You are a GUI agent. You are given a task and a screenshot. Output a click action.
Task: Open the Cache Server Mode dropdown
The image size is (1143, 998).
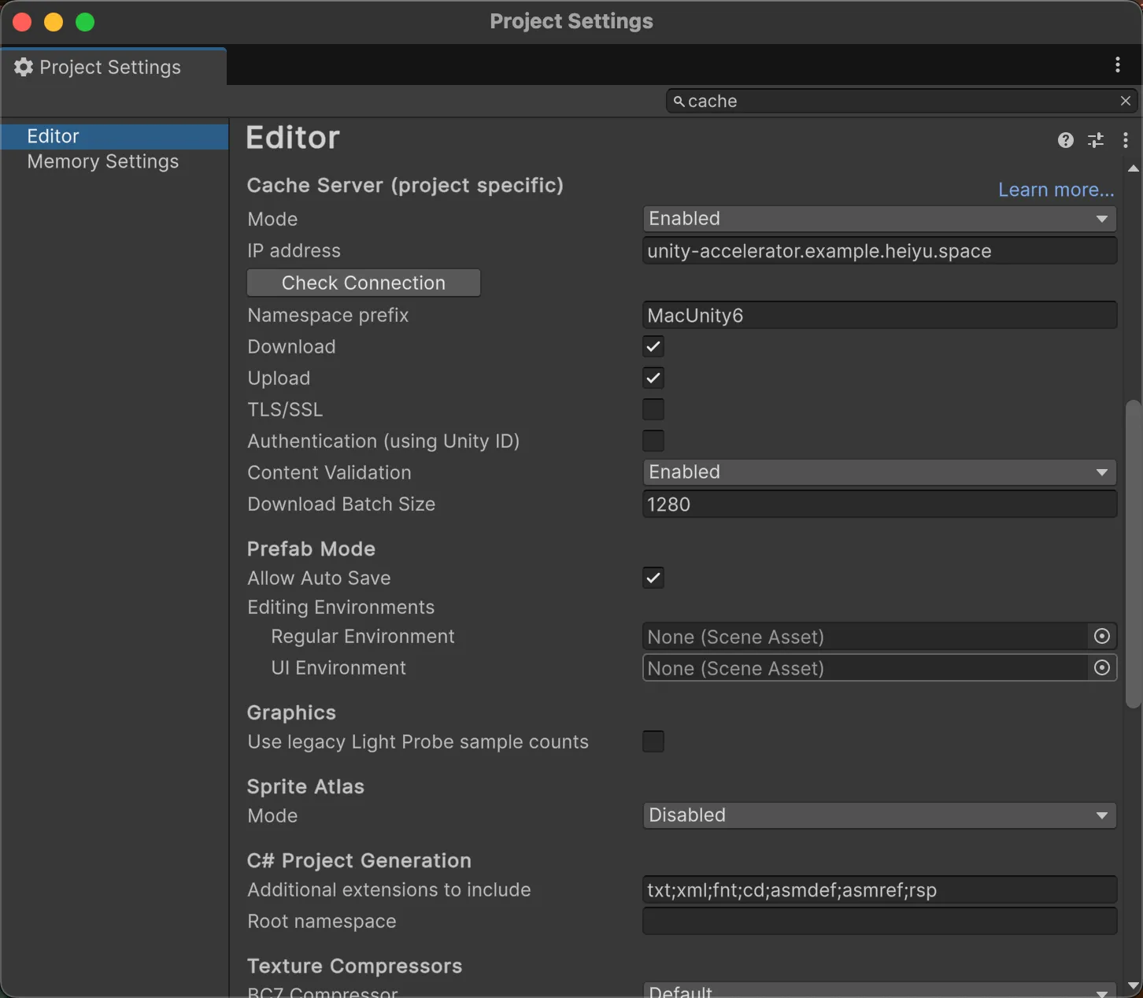tap(879, 219)
